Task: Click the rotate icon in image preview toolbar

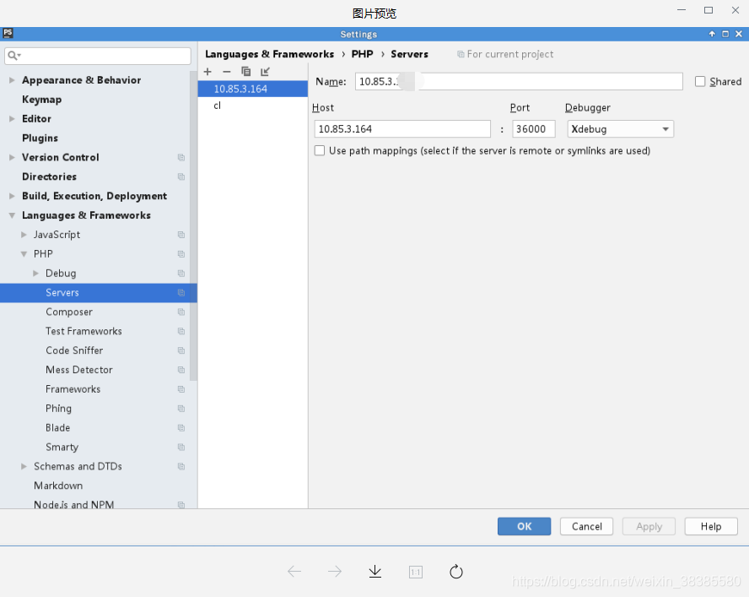Action: click(456, 571)
